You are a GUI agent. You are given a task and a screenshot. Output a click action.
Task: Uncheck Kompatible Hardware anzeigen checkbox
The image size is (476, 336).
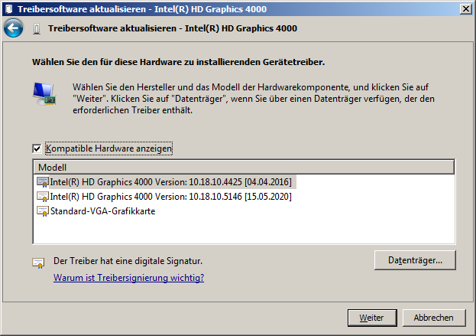(x=37, y=148)
